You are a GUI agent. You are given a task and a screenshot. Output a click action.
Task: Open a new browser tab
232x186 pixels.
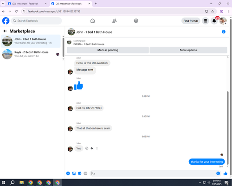tap(96, 4)
